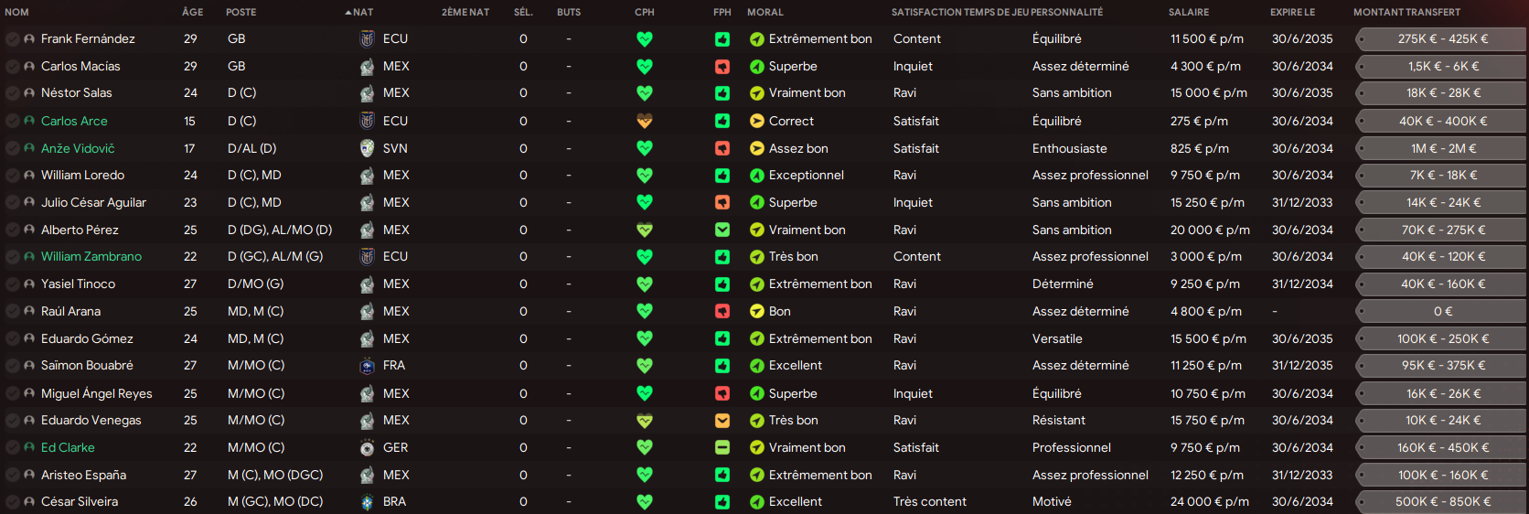Click Anže Vidovič's Slovenia flag badge
This screenshot has width=1529, height=514.
click(x=367, y=148)
